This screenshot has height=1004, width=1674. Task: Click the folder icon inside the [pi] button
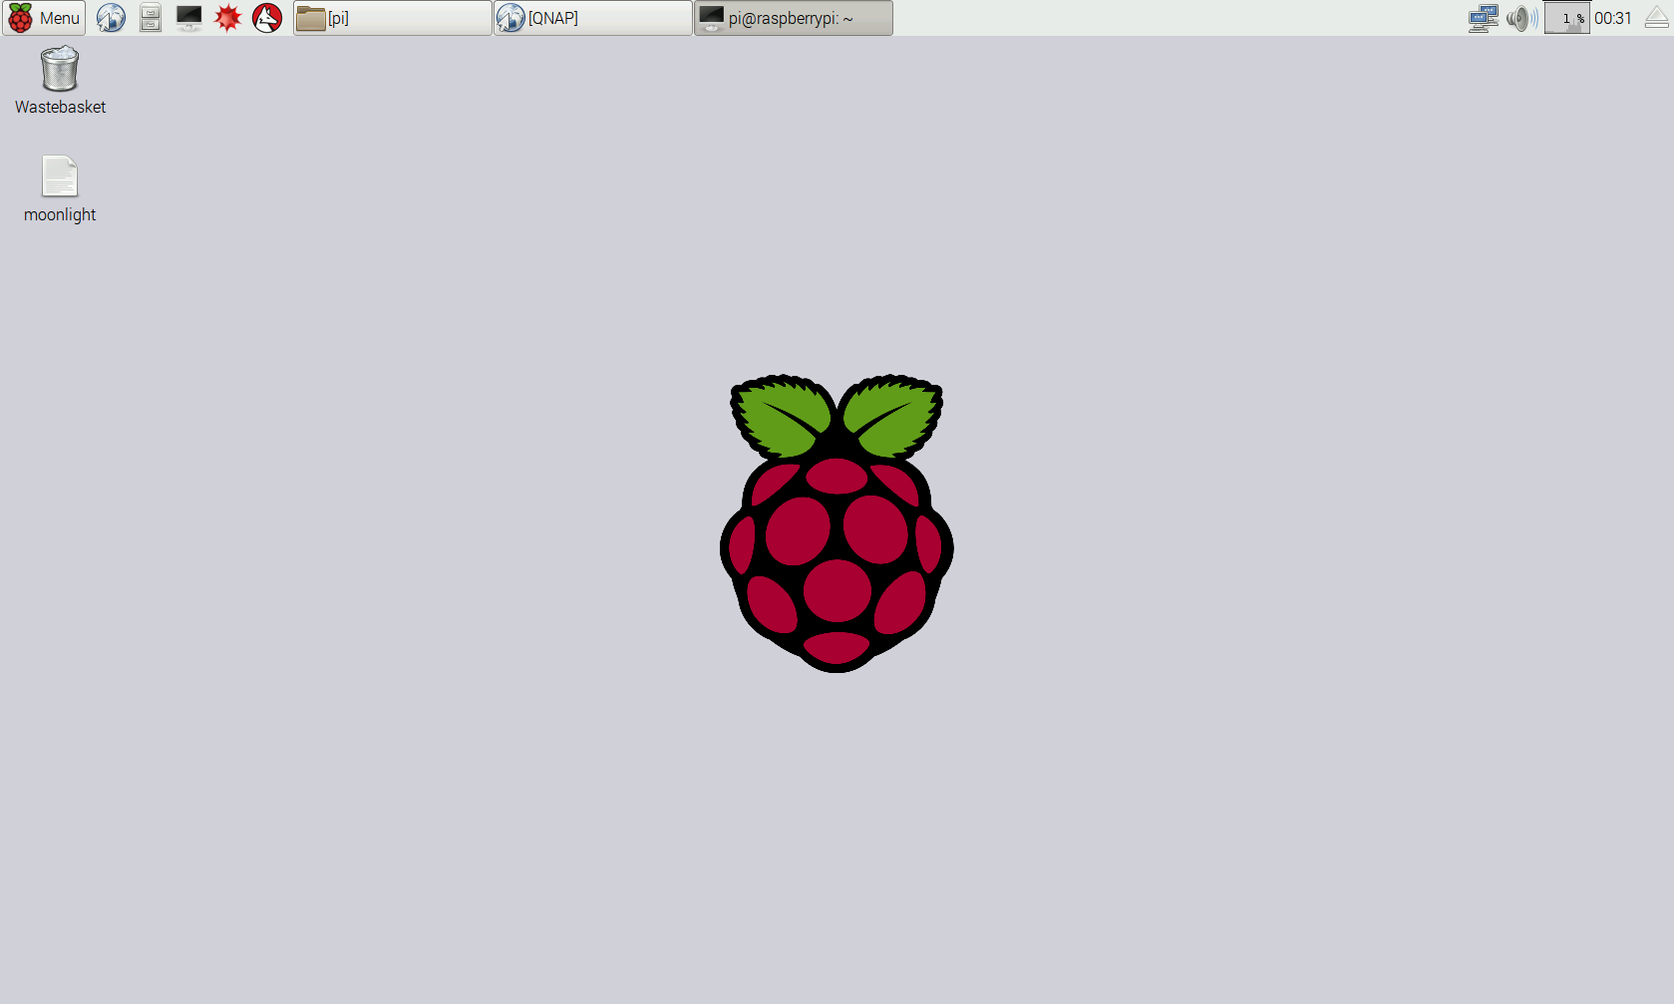click(309, 17)
